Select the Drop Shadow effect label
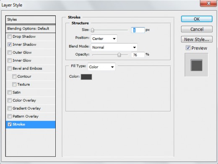The width and height of the screenshot is (218, 164). 24,37
